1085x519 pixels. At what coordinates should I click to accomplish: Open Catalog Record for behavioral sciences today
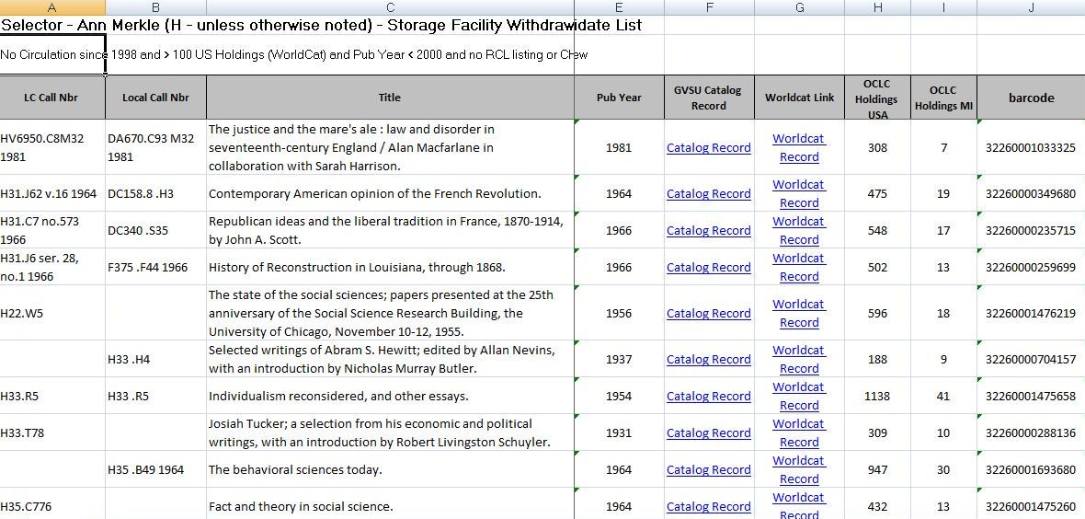coord(708,470)
